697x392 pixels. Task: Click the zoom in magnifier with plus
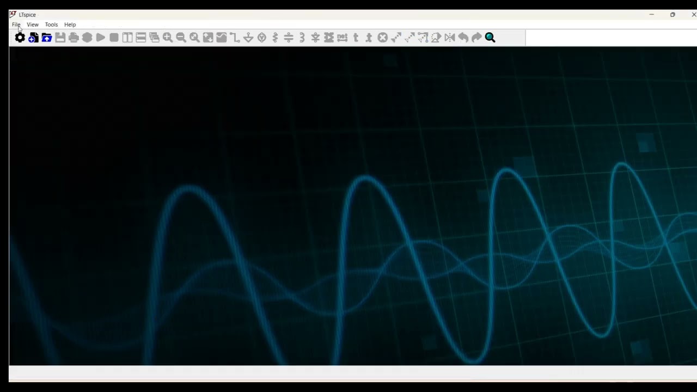tap(168, 38)
